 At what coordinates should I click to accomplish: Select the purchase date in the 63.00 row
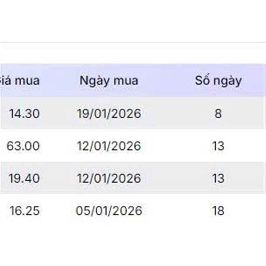[109, 146]
